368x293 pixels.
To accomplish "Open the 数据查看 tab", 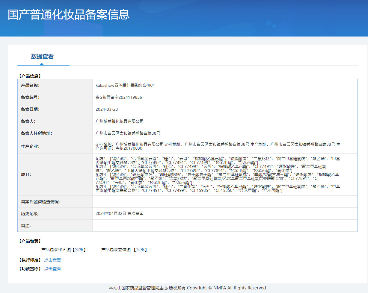I will tap(42, 57).
